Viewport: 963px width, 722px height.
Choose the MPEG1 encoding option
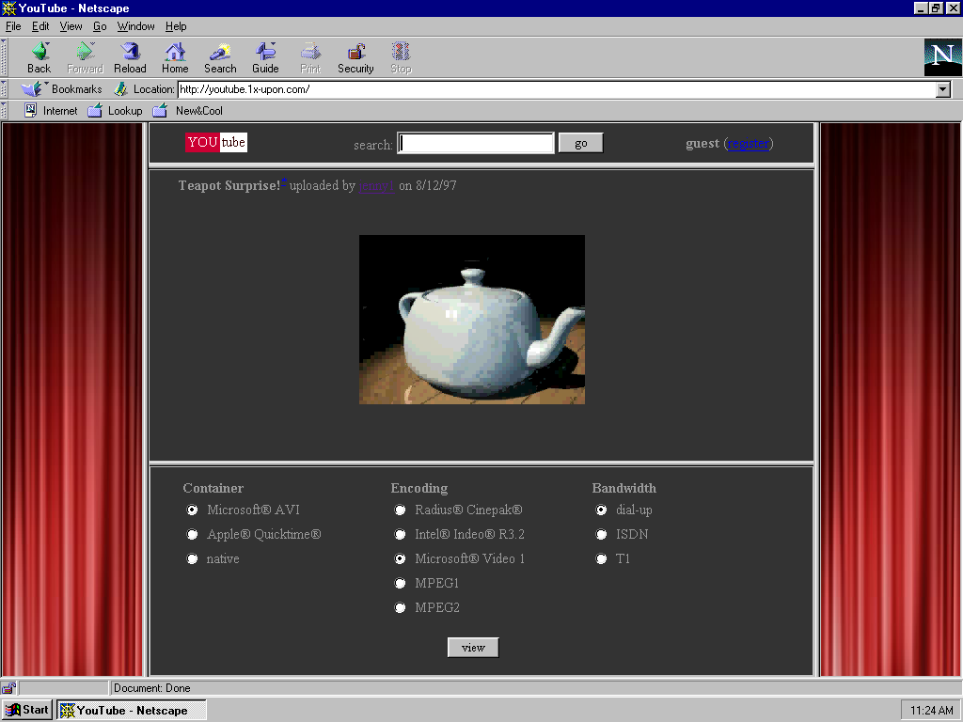(x=401, y=584)
